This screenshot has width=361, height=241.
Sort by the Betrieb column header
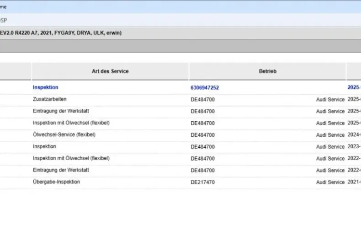tap(267, 71)
